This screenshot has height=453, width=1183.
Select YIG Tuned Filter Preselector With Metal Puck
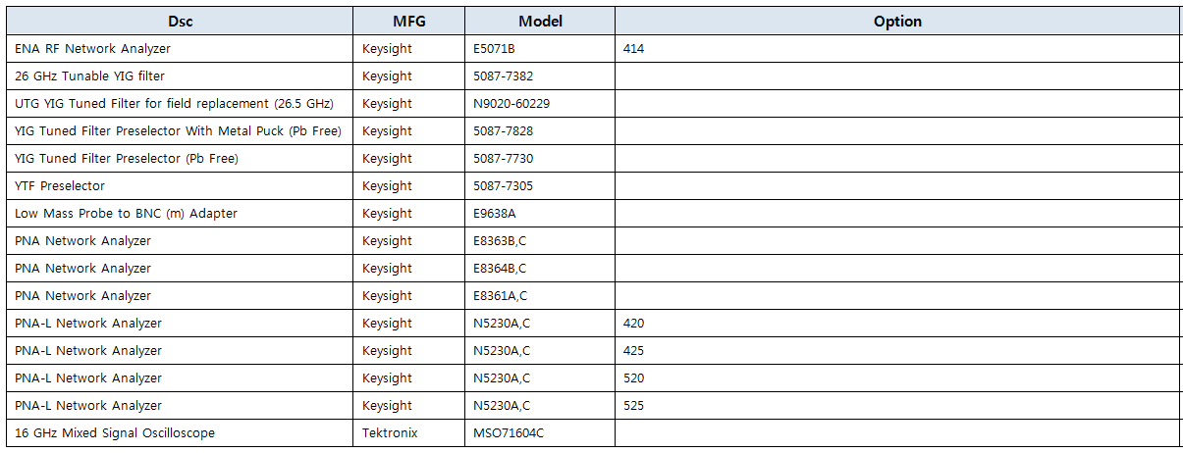tap(178, 130)
